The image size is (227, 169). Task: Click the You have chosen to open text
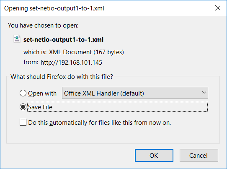pyautogui.click(x=43, y=25)
